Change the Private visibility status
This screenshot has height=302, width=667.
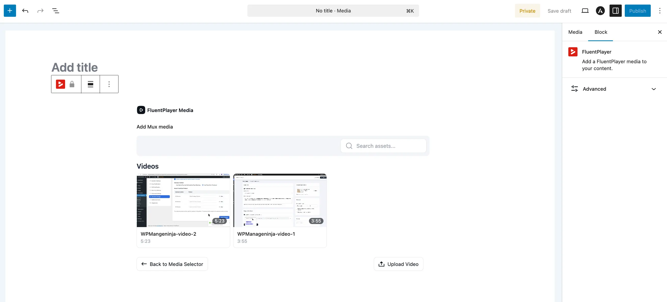(527, 11)
